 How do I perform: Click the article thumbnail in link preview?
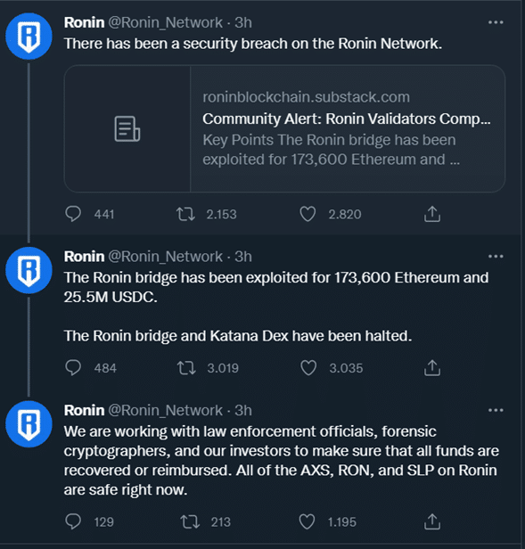[x=127, y=128]
